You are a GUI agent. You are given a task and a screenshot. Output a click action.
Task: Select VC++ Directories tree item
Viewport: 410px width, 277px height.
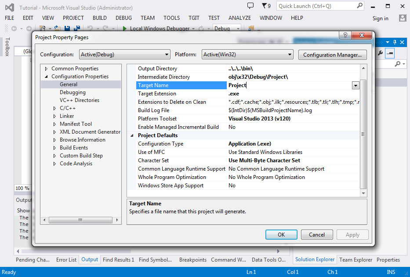click(80, 100)
